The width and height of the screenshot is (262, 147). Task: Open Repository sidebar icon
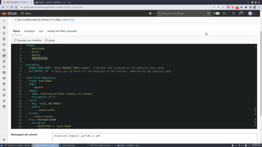click(4, 39)
